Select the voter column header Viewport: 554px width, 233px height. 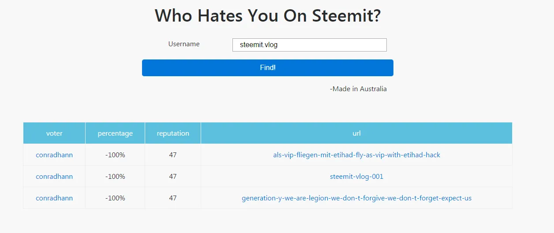coord(54,133)
